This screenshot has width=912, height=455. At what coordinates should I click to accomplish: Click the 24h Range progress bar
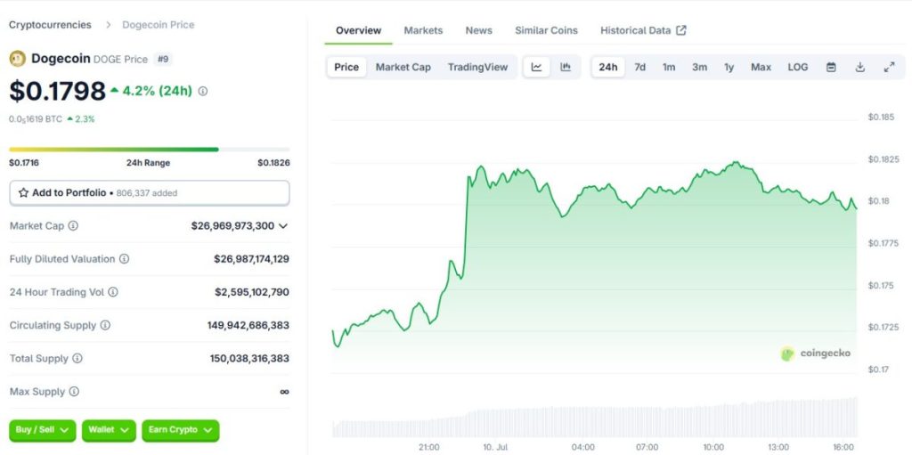click(149, 150)
